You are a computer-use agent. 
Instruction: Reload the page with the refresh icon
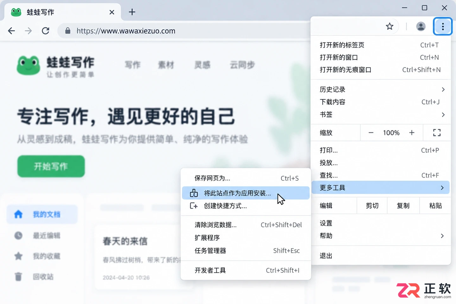coord(46,31)
